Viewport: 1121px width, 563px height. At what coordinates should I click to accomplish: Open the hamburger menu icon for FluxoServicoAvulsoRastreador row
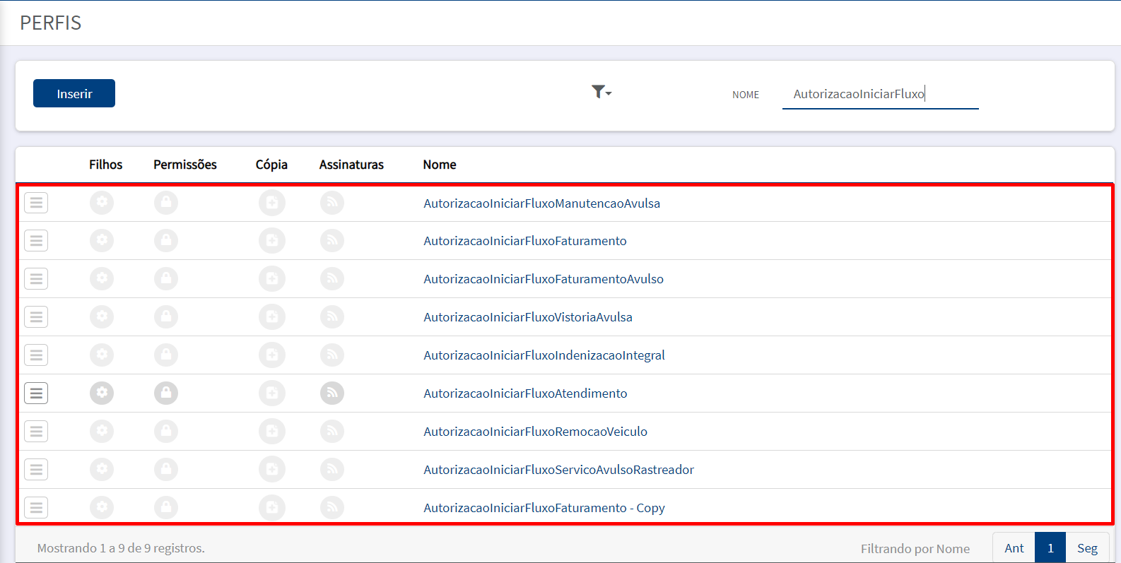point(36,470)
